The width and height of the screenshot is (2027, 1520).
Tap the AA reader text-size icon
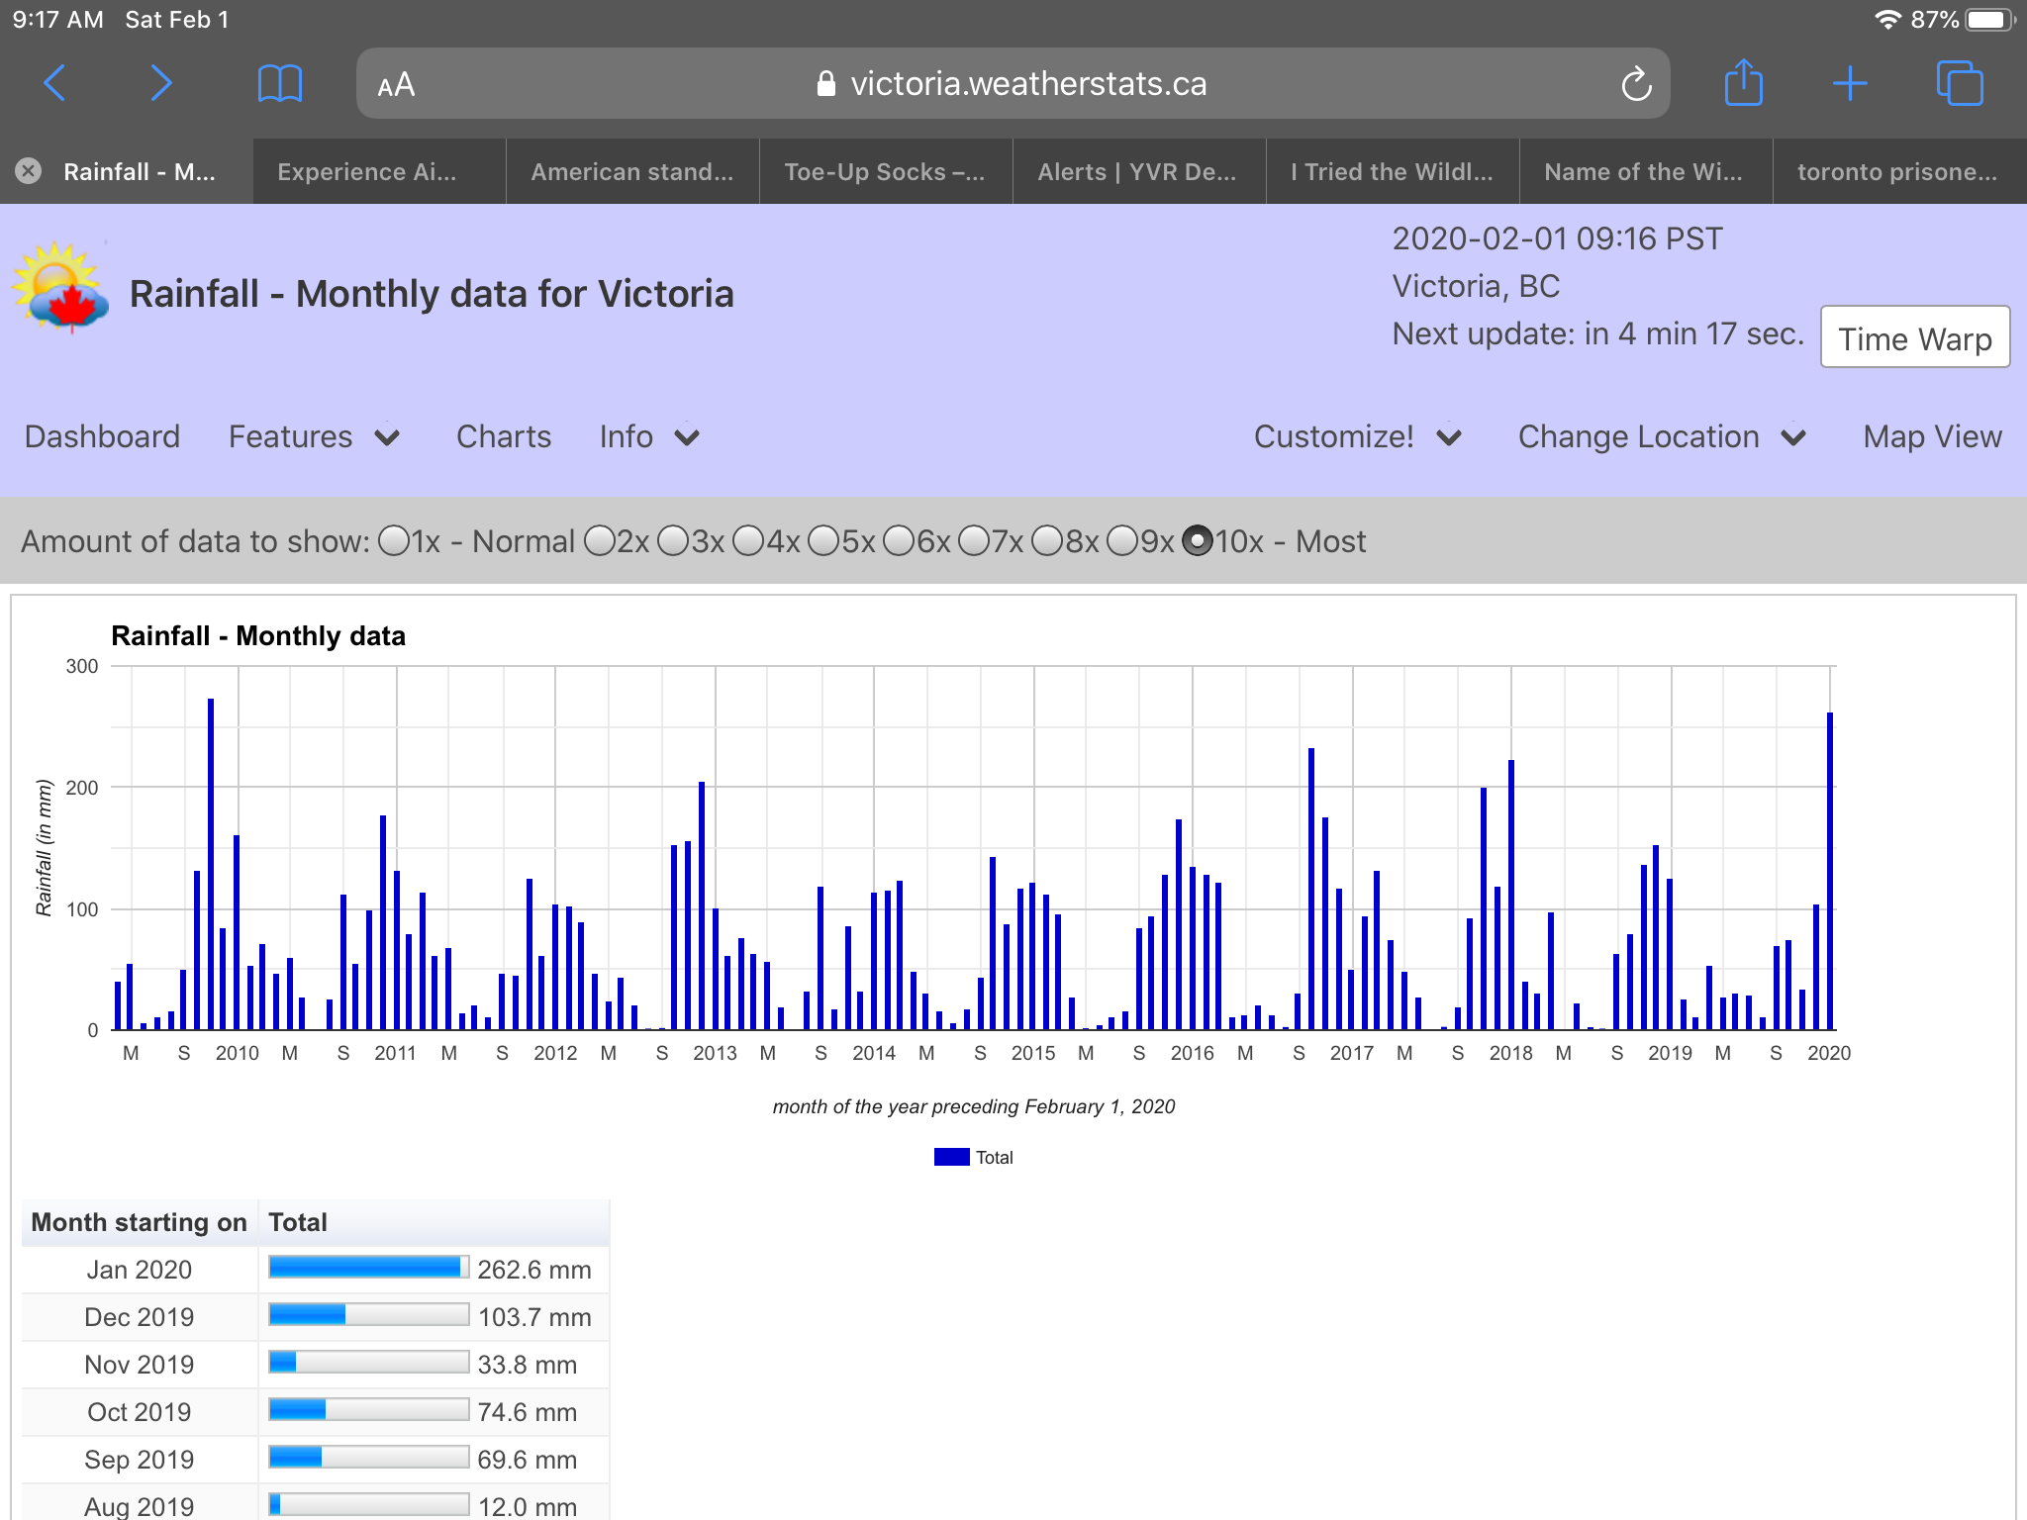(396, 85)
